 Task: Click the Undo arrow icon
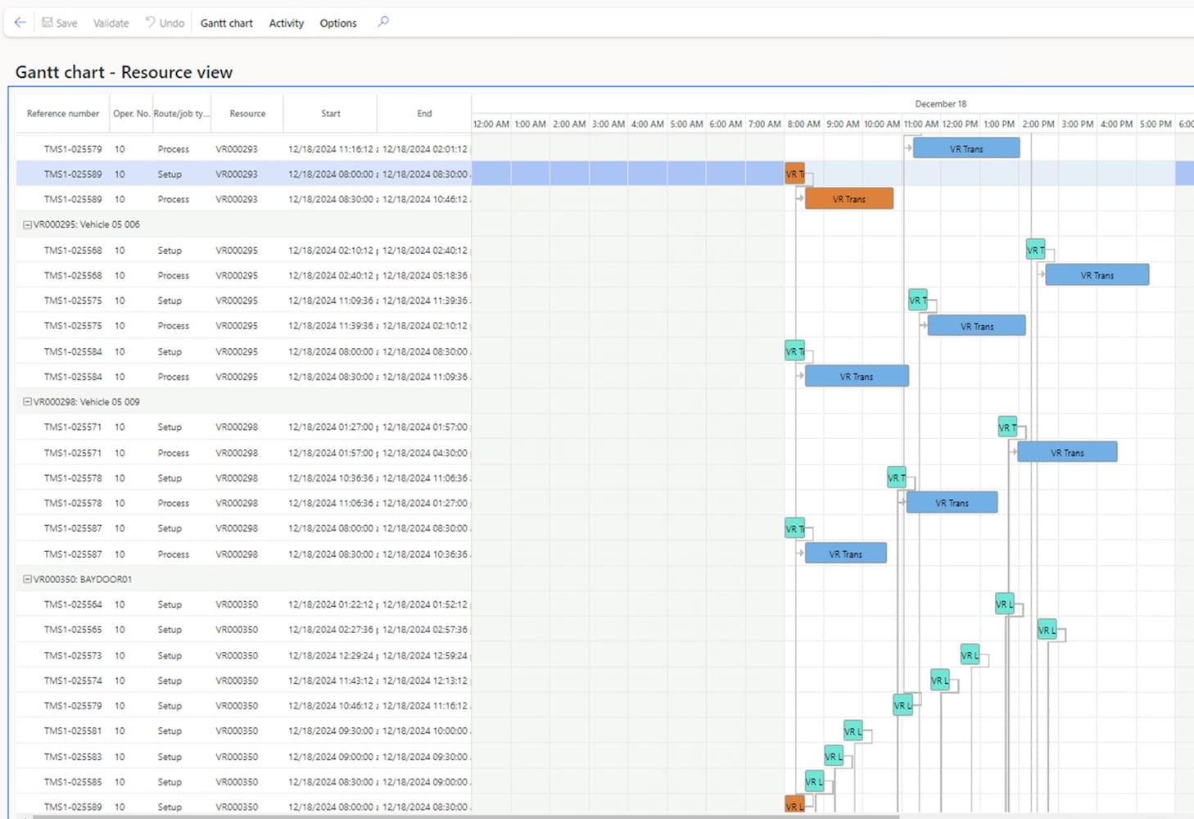[151, 22]
